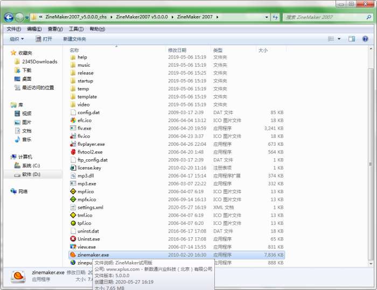
Task: Open the view options dropdown arrow
Action: tap(339, 39)
